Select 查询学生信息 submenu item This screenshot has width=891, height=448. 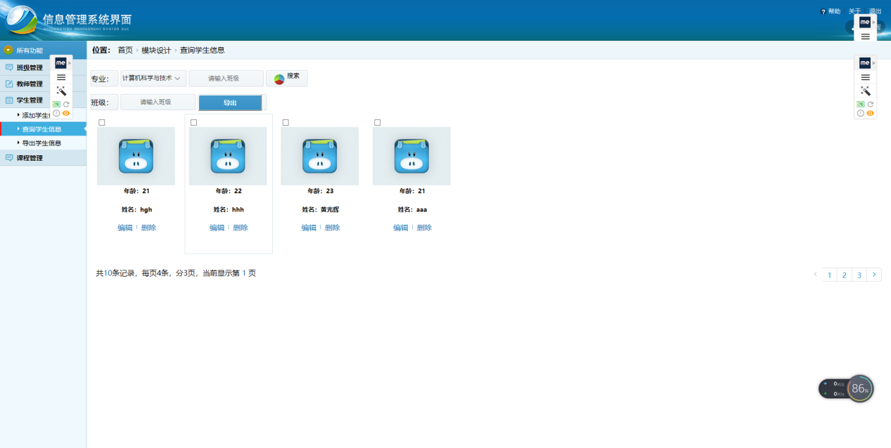pyautogui.click(x=42, y=129)
